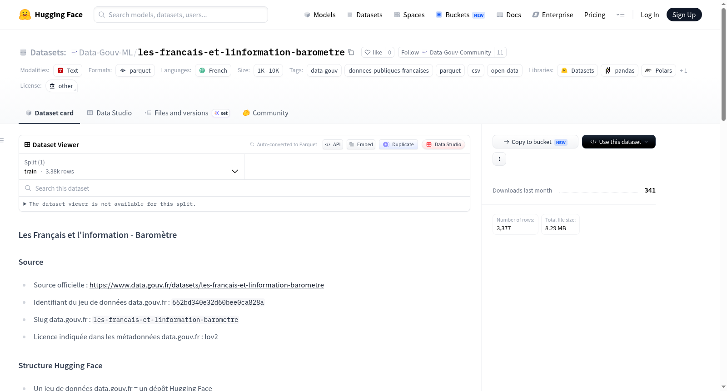The height and width of the screenshot is (391, 727).
Task: Expand the dataset viewer unavailable message
Action: pyautogui.click(x=110, y=204)
